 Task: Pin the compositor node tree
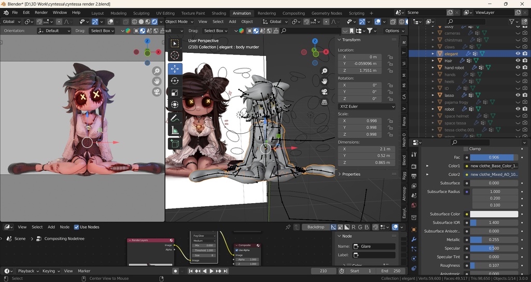click(x=288, y=227)
